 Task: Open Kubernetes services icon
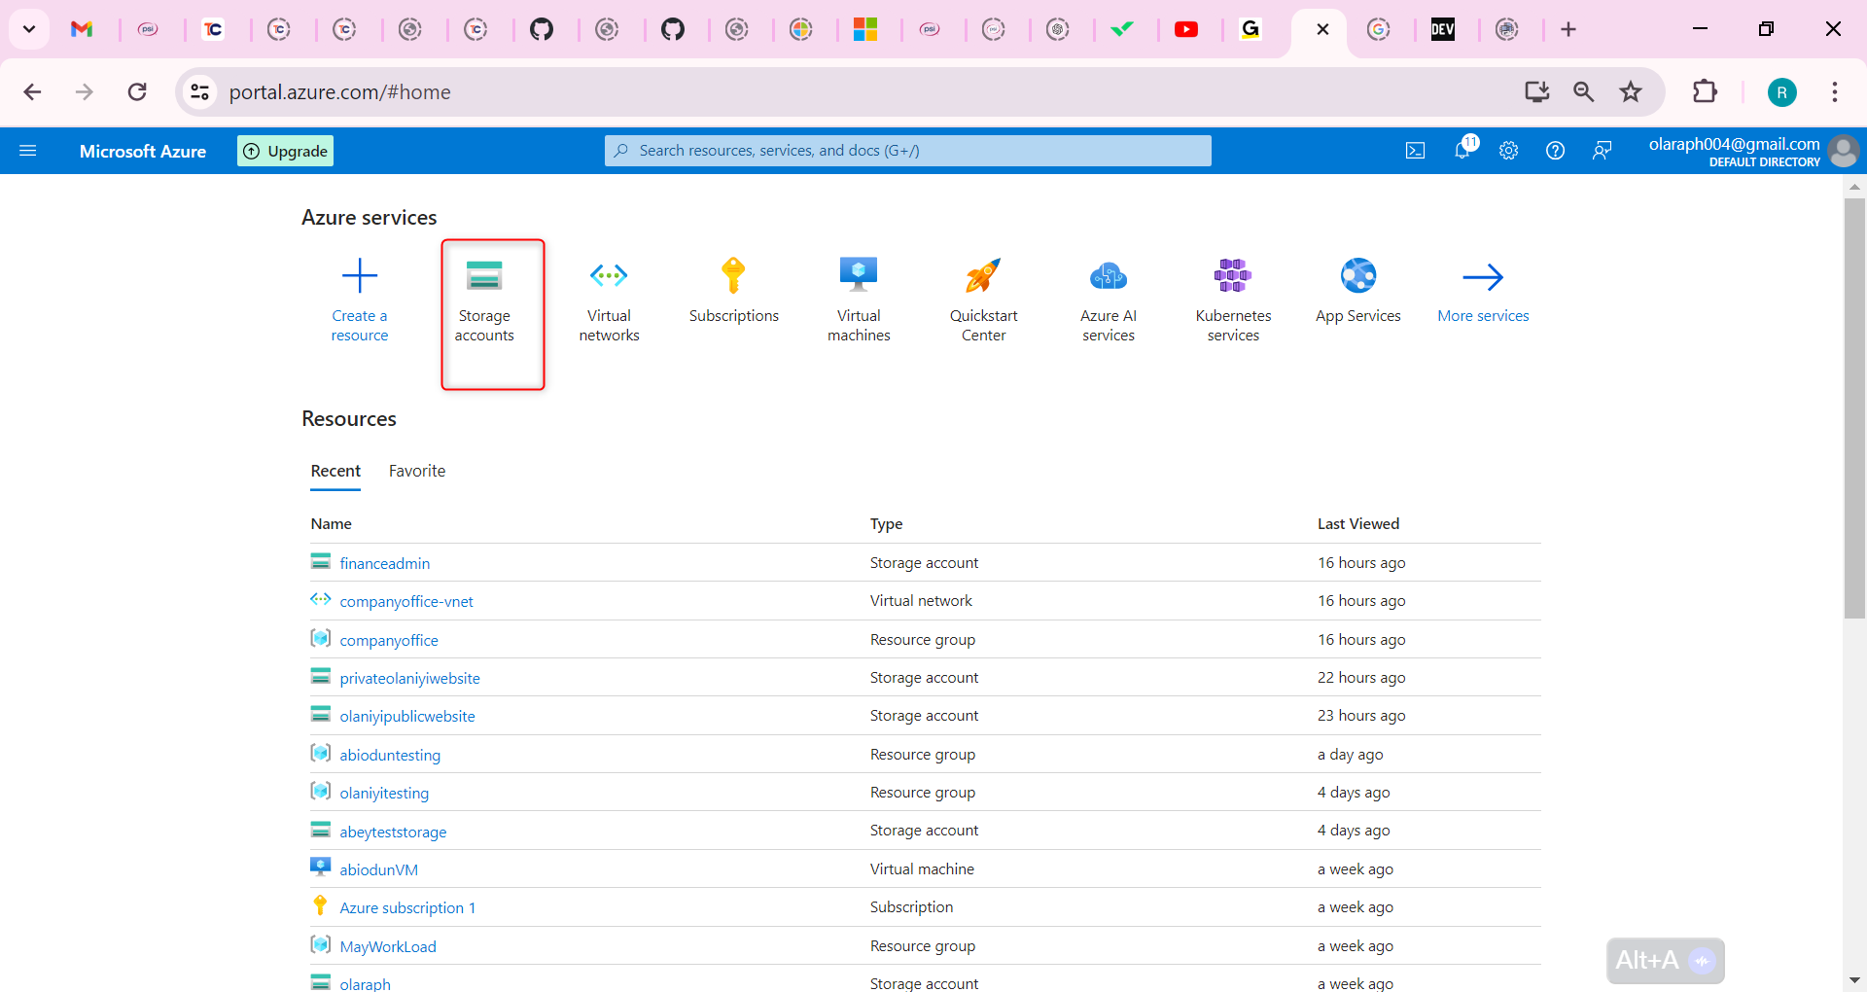[x=1232, y=275]
